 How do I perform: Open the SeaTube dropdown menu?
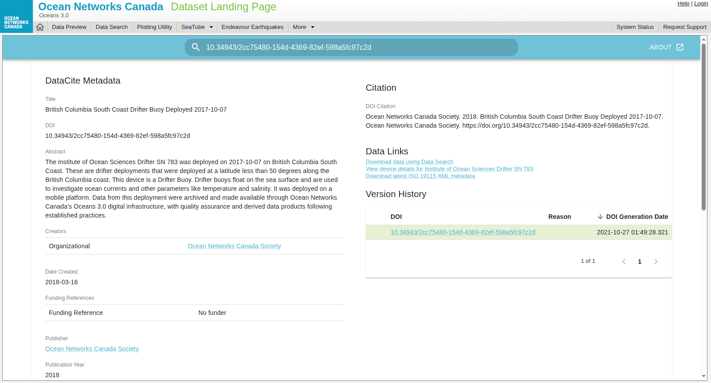click(x=197, y=27)
